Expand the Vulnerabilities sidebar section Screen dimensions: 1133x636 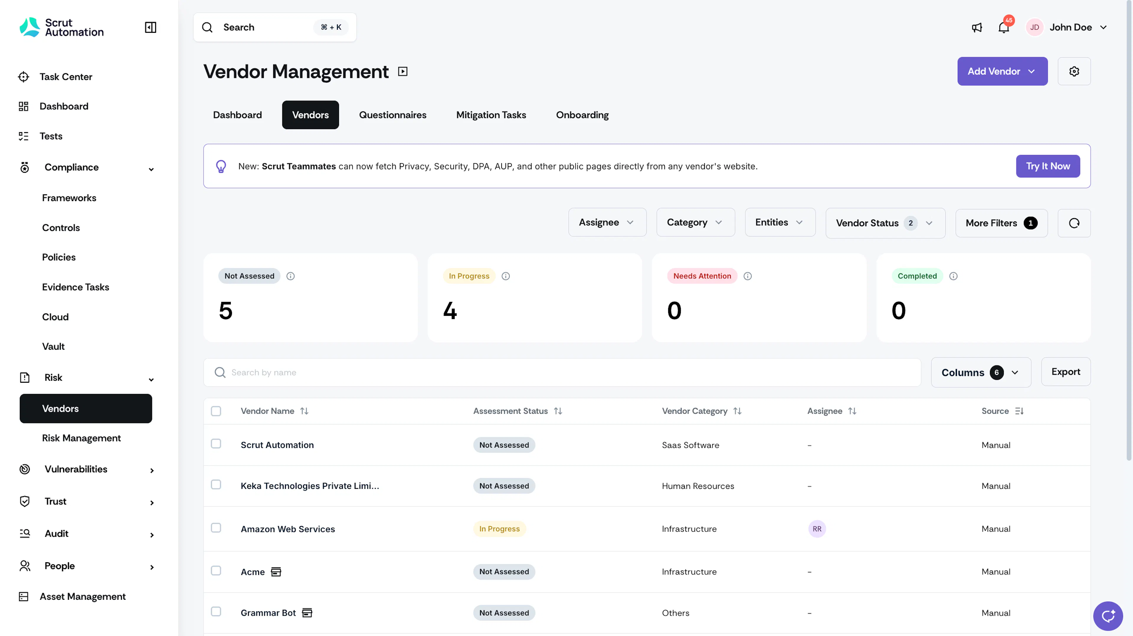tap(86, 469)
